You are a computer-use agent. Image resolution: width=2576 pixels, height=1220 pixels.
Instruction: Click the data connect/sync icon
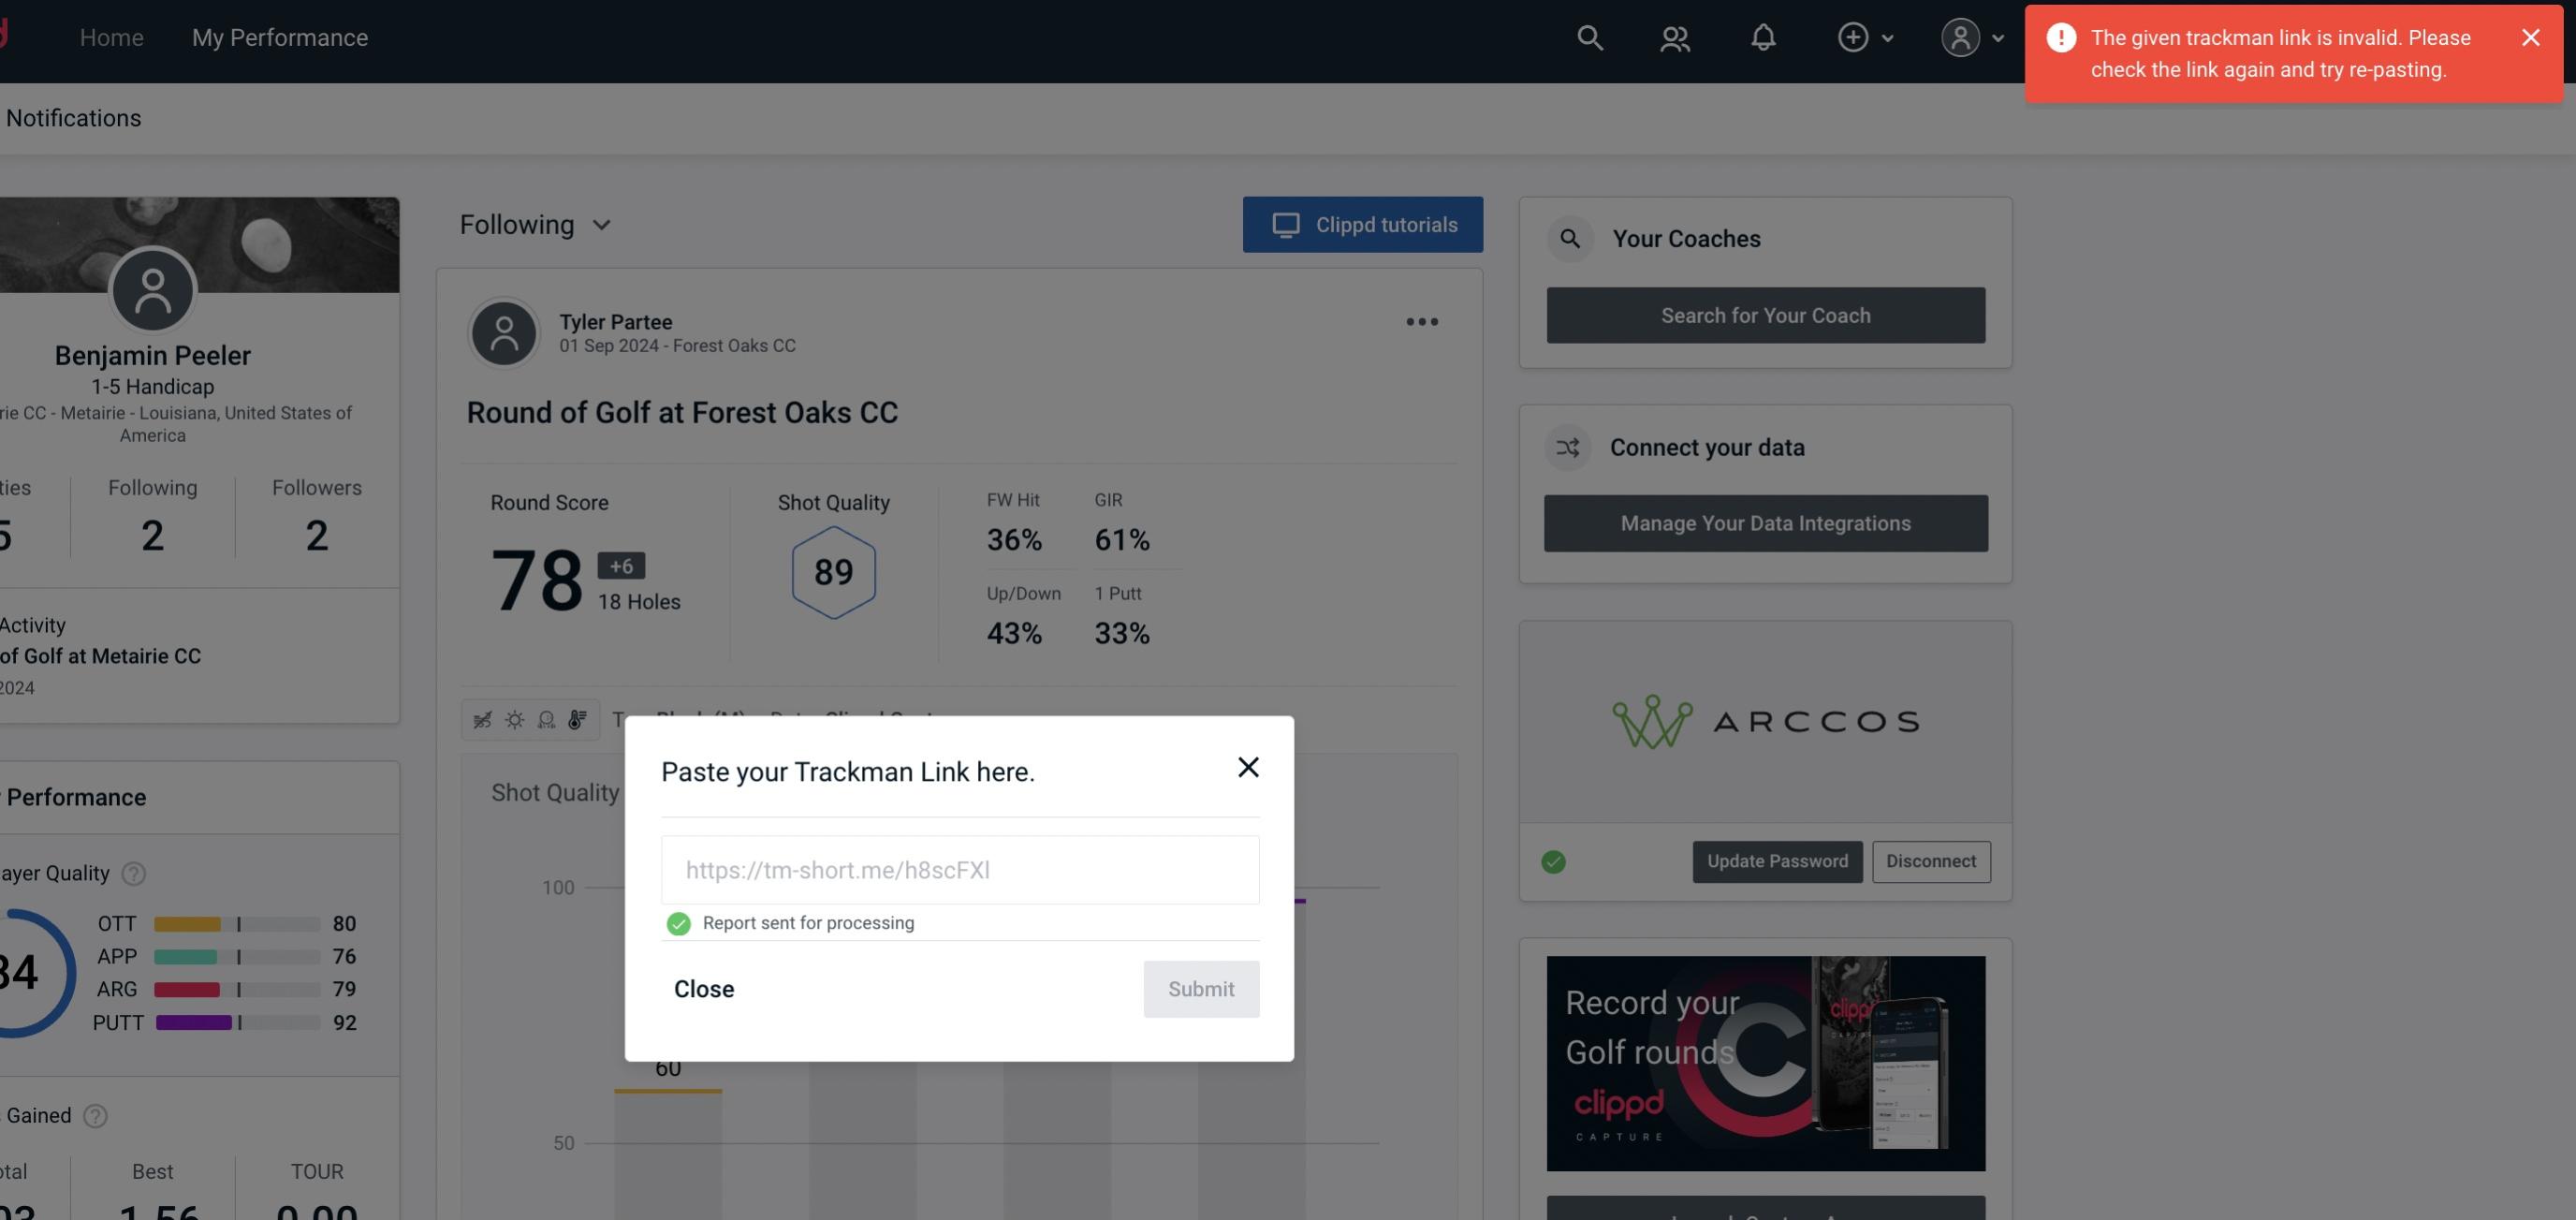coord(1567,448)
